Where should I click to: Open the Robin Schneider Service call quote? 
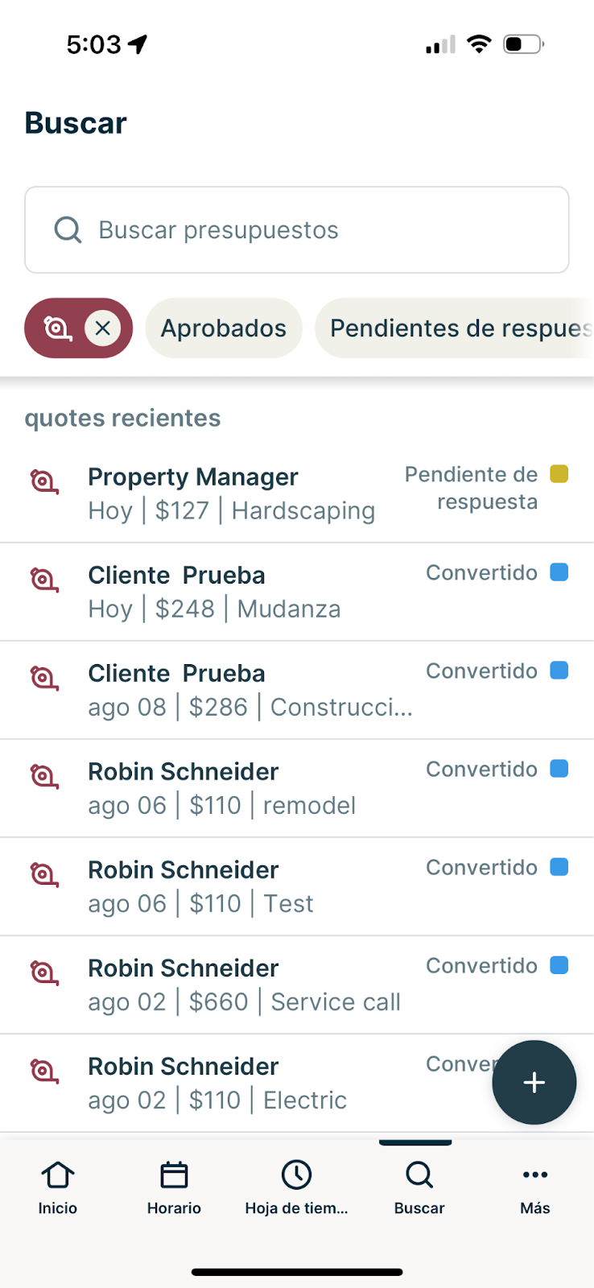(241, 985)
